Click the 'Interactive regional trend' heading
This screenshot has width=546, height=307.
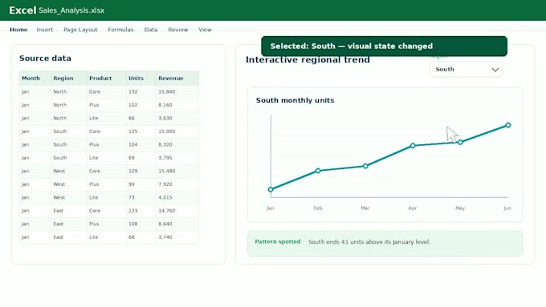click(x=308, y=60)
